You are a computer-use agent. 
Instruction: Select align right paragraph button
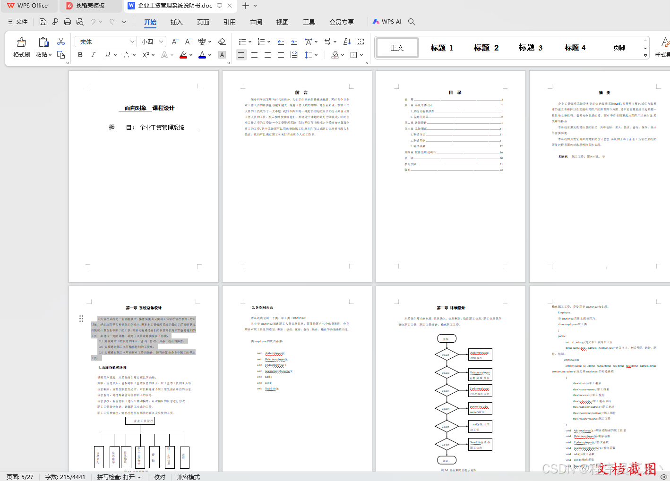[x=267, y=55]
